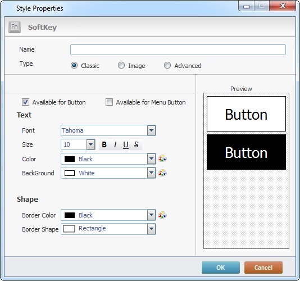Enable Available for Menu Button checkbox

pyautogui.click(x=109, y=102)
